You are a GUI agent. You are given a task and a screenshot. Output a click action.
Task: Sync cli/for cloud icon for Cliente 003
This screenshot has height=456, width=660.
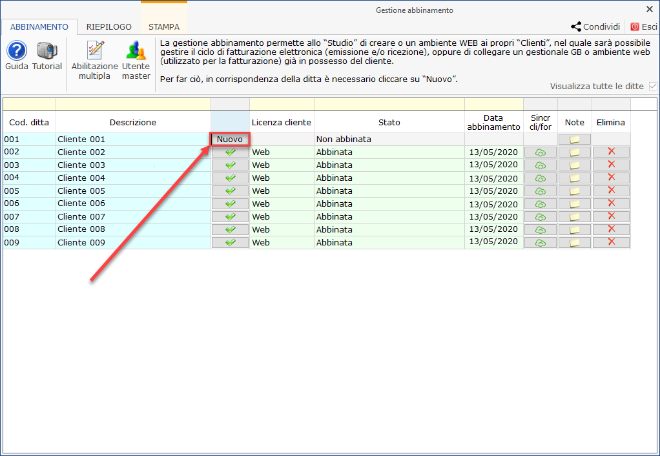[541, 165]
